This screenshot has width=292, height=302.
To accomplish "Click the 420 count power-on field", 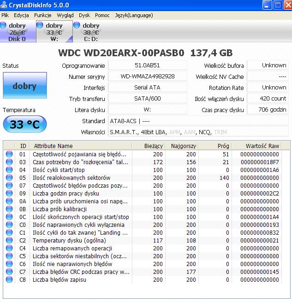I will tap(268, 99).
